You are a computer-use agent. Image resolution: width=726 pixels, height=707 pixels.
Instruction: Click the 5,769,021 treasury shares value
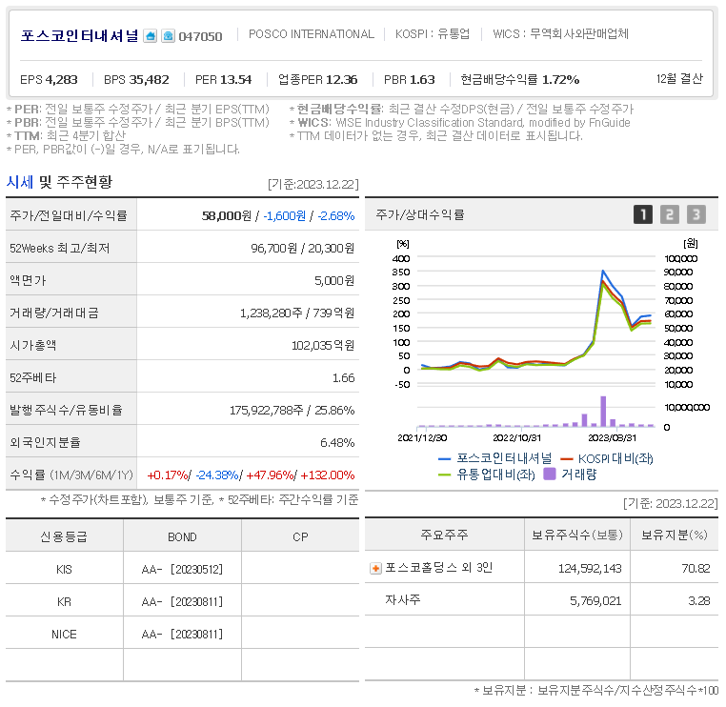tap(595, 600)
